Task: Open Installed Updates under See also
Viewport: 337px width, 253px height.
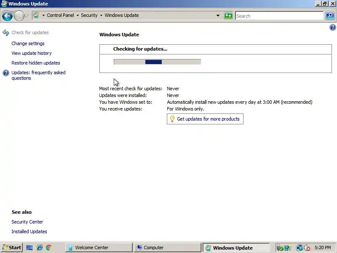Action: [x=29, y=231]
